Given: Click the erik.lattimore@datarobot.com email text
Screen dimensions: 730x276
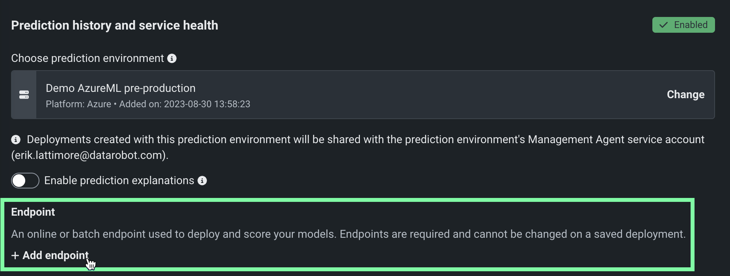Looking at the screenshot, I should (90, 155).
